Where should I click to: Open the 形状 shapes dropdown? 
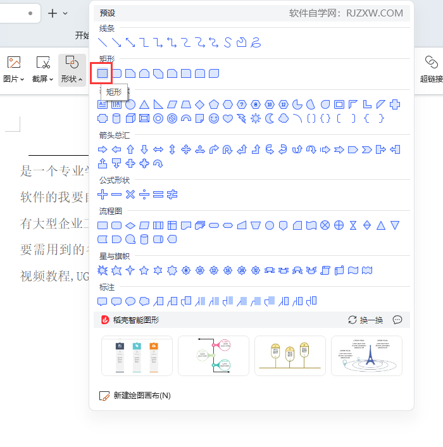(x=72, y=70)
